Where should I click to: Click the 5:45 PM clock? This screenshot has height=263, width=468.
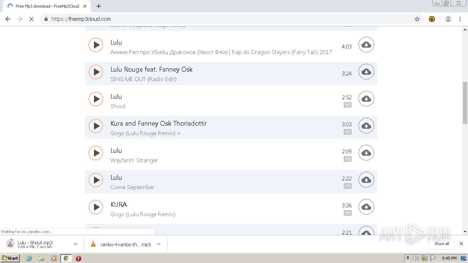click(449, 258)
